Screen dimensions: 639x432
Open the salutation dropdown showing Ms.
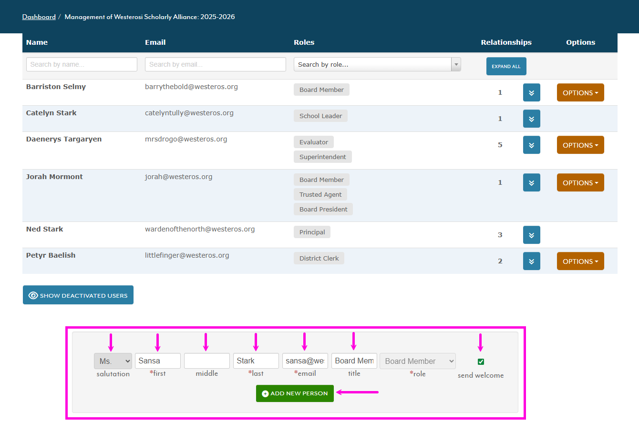click(x=113, y=361)
